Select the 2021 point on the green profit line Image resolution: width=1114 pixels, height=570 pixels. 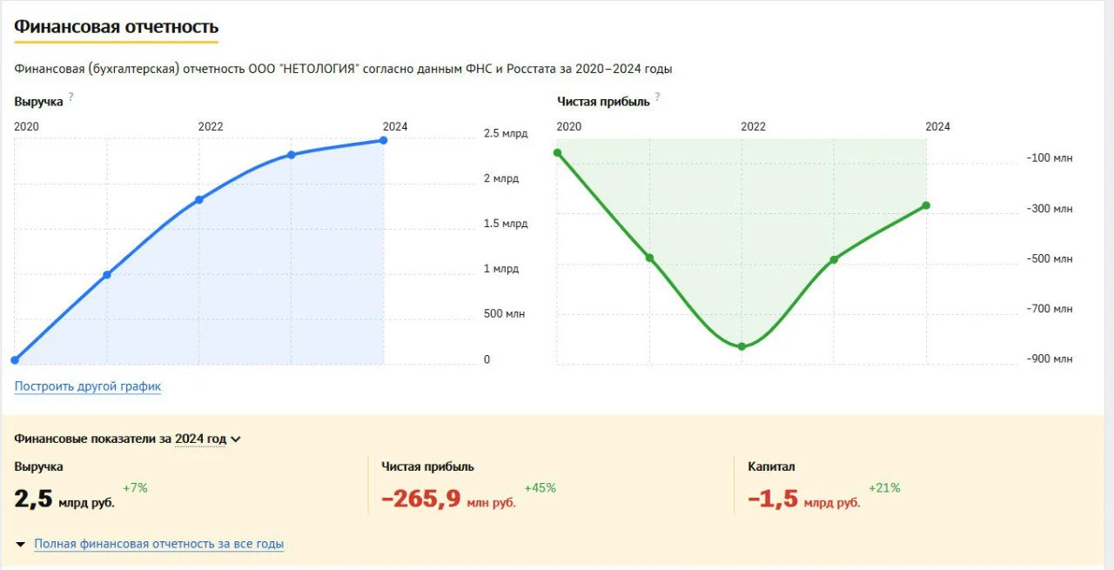(x=649, y=258)
